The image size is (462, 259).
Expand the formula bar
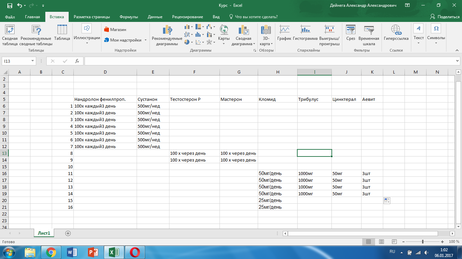(458, 61)
